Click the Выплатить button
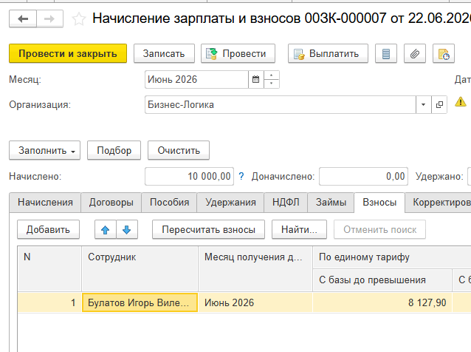The image size is (471, 352). [x=328, y=53]
